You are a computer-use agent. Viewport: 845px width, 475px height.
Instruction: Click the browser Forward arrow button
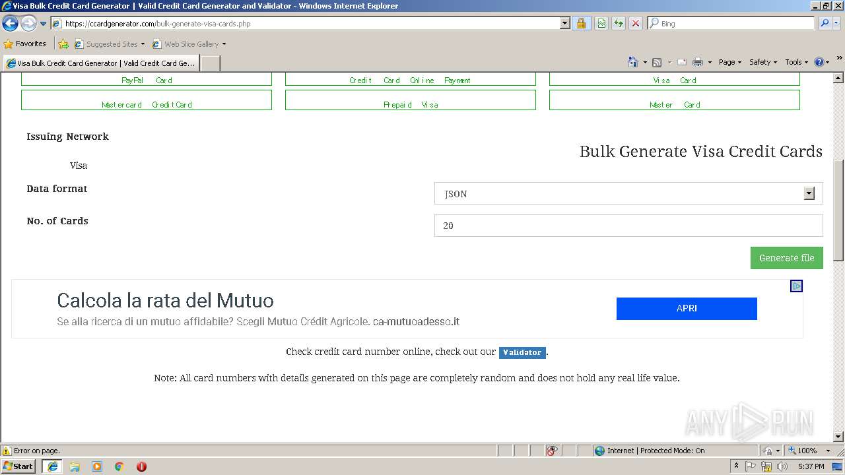[28, 24]
